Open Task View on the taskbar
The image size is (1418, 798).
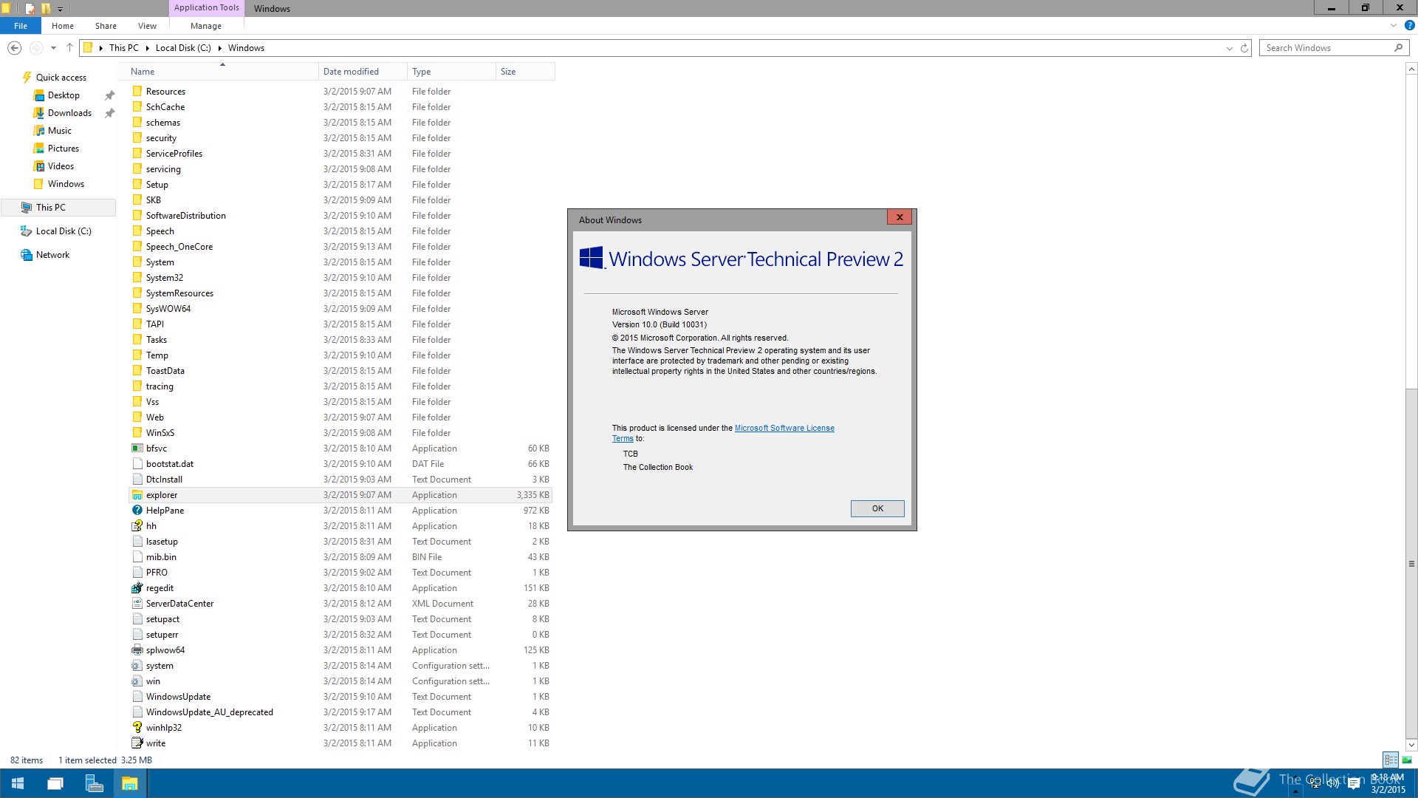click(x=55, y=783)
